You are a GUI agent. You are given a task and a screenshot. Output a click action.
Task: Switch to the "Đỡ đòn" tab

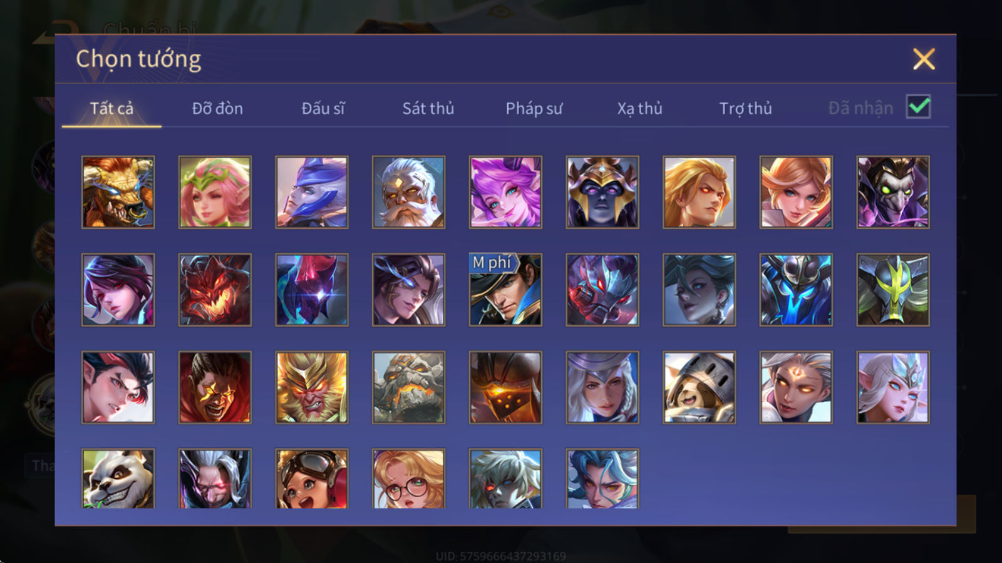pos(217,108)
